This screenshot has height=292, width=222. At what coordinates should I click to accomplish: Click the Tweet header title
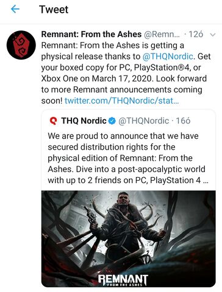coord(54,9)
